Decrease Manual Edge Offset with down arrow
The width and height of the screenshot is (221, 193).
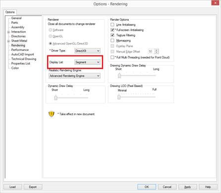point(157,52)
